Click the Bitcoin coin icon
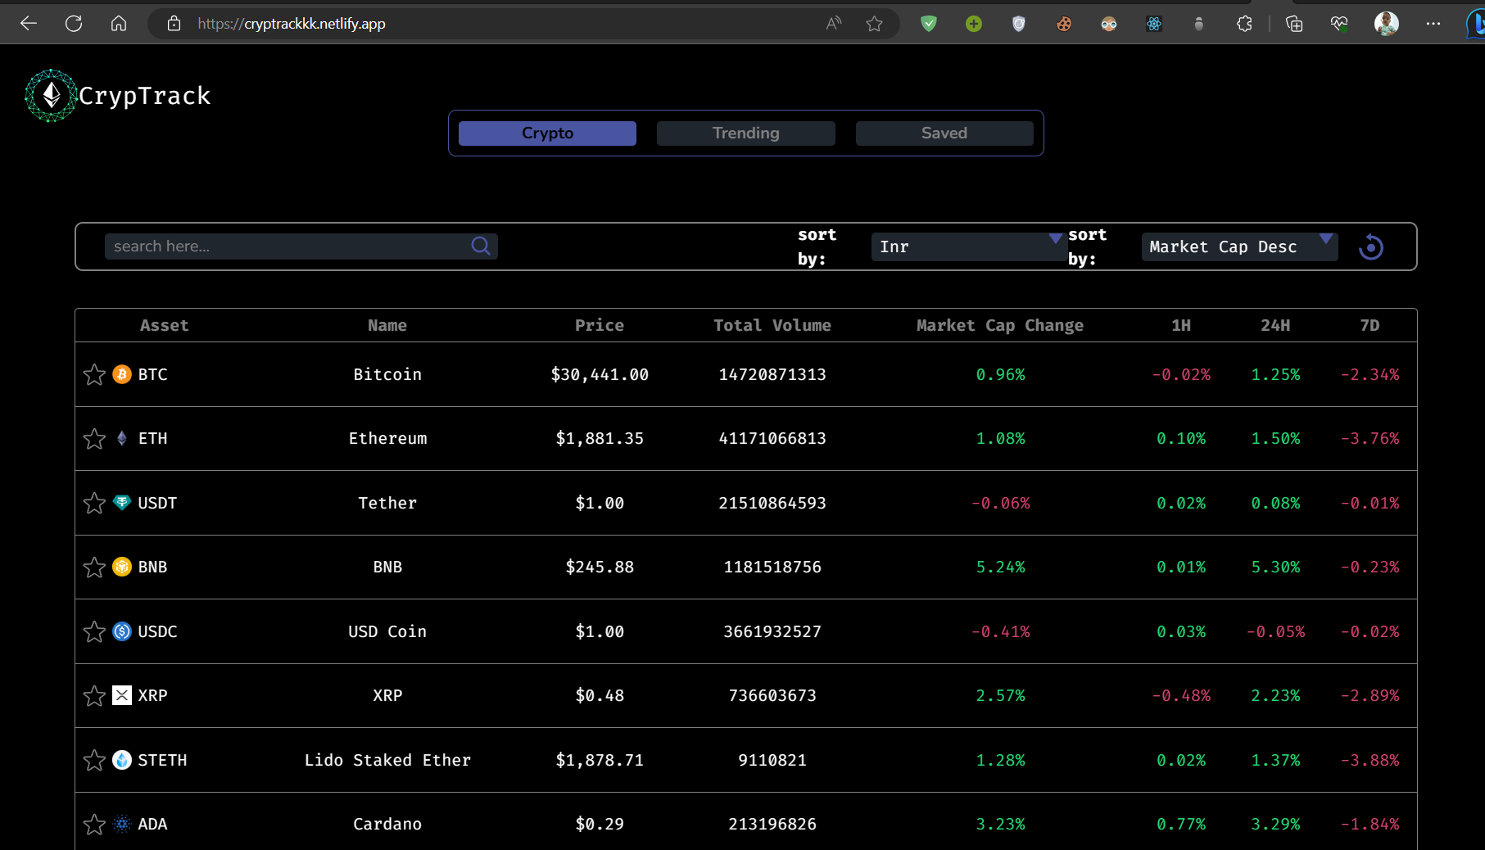Viewport: 1485px width, 850px height. 122,374
